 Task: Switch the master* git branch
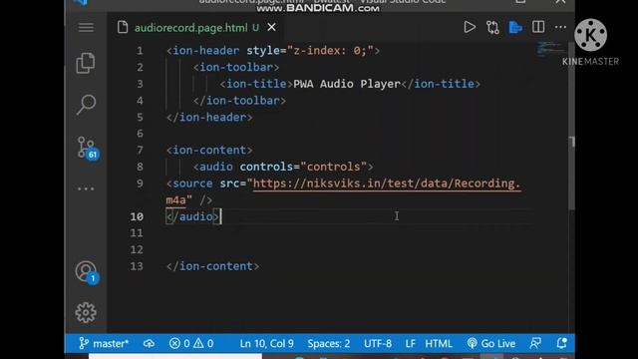click(x=104, y=343)
